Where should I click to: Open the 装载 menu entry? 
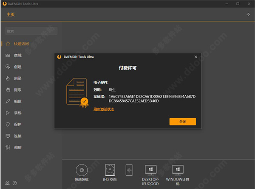[x=17, y=113]
